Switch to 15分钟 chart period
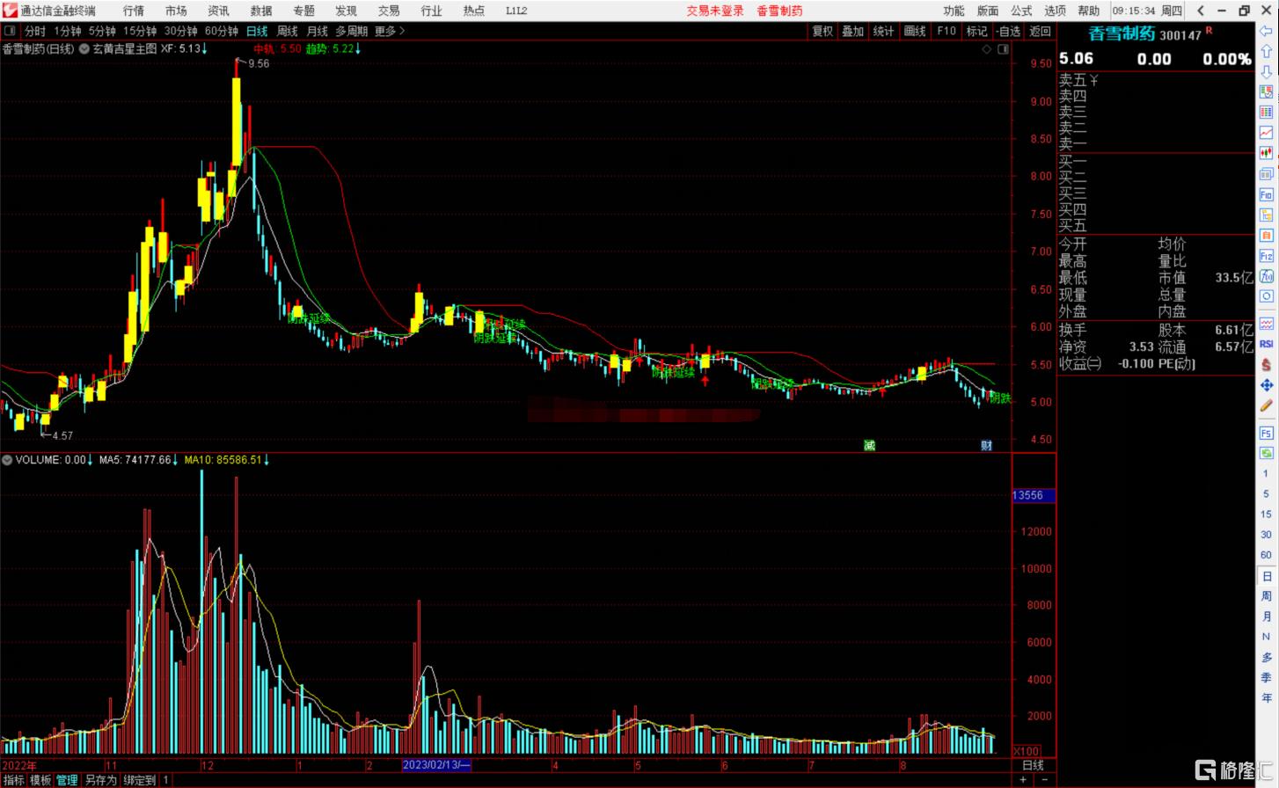The width and height of the screenshot is (1279, 788). coord(140,31)
